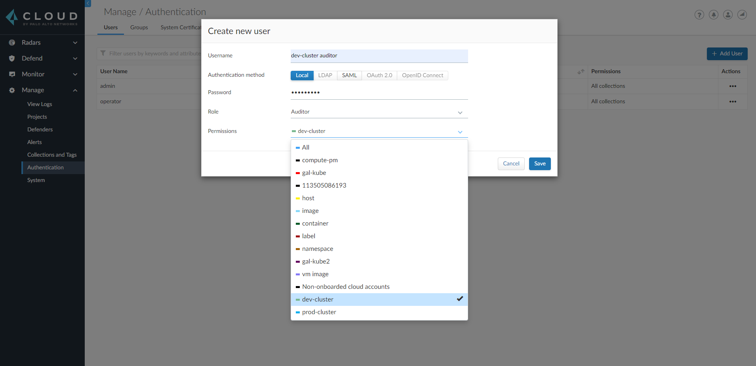Select SAML authentication method

click(x=349, y=76)
